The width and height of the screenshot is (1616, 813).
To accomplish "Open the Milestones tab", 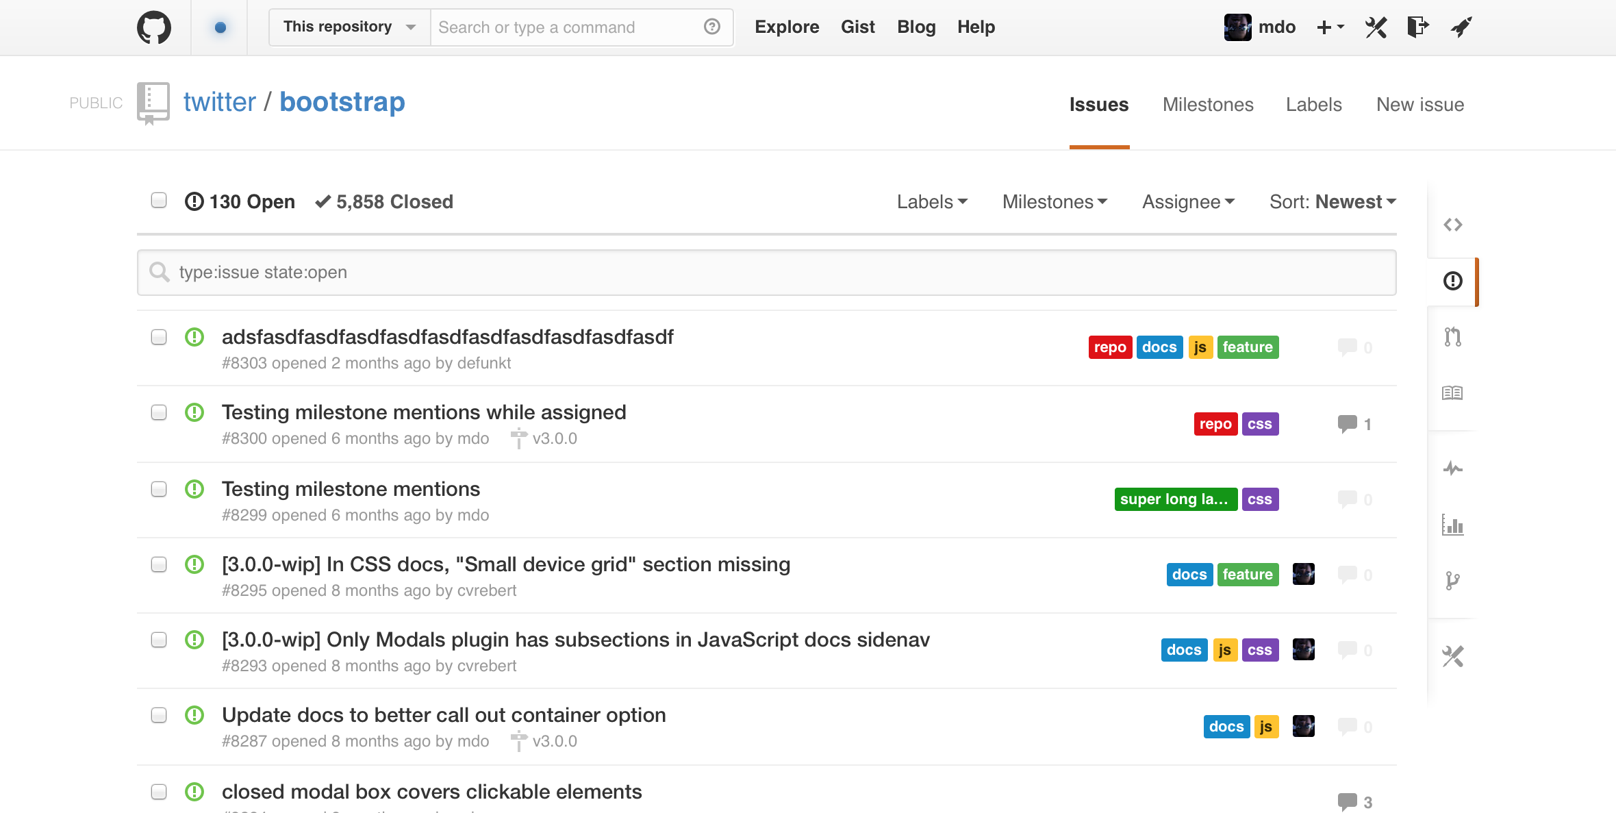I will [x=1208, y=105].
